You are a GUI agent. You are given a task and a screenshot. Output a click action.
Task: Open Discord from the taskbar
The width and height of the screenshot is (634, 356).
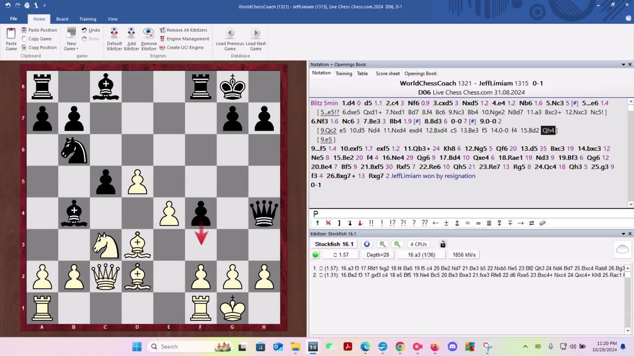[452, 347]
